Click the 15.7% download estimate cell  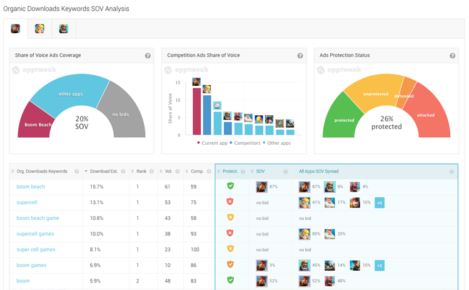[x=96, y=187]
